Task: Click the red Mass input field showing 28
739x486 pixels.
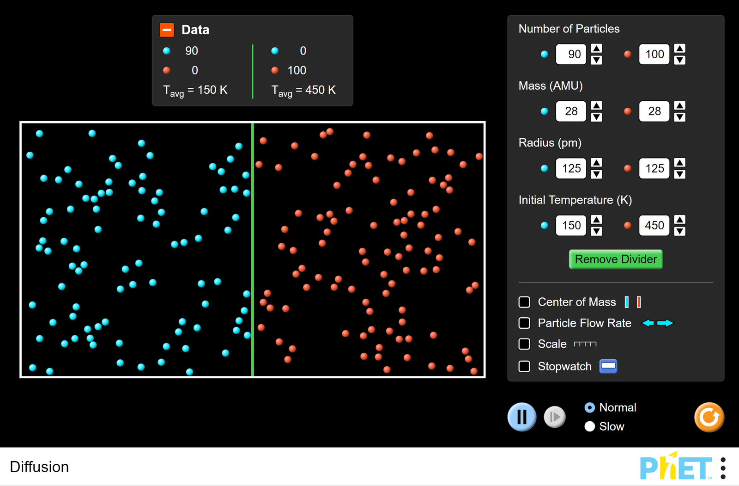Action: tap(654, 111)
